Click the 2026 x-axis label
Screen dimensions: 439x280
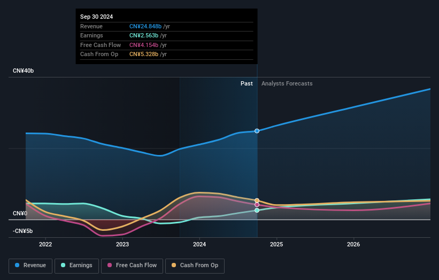[x=353, y=245]
